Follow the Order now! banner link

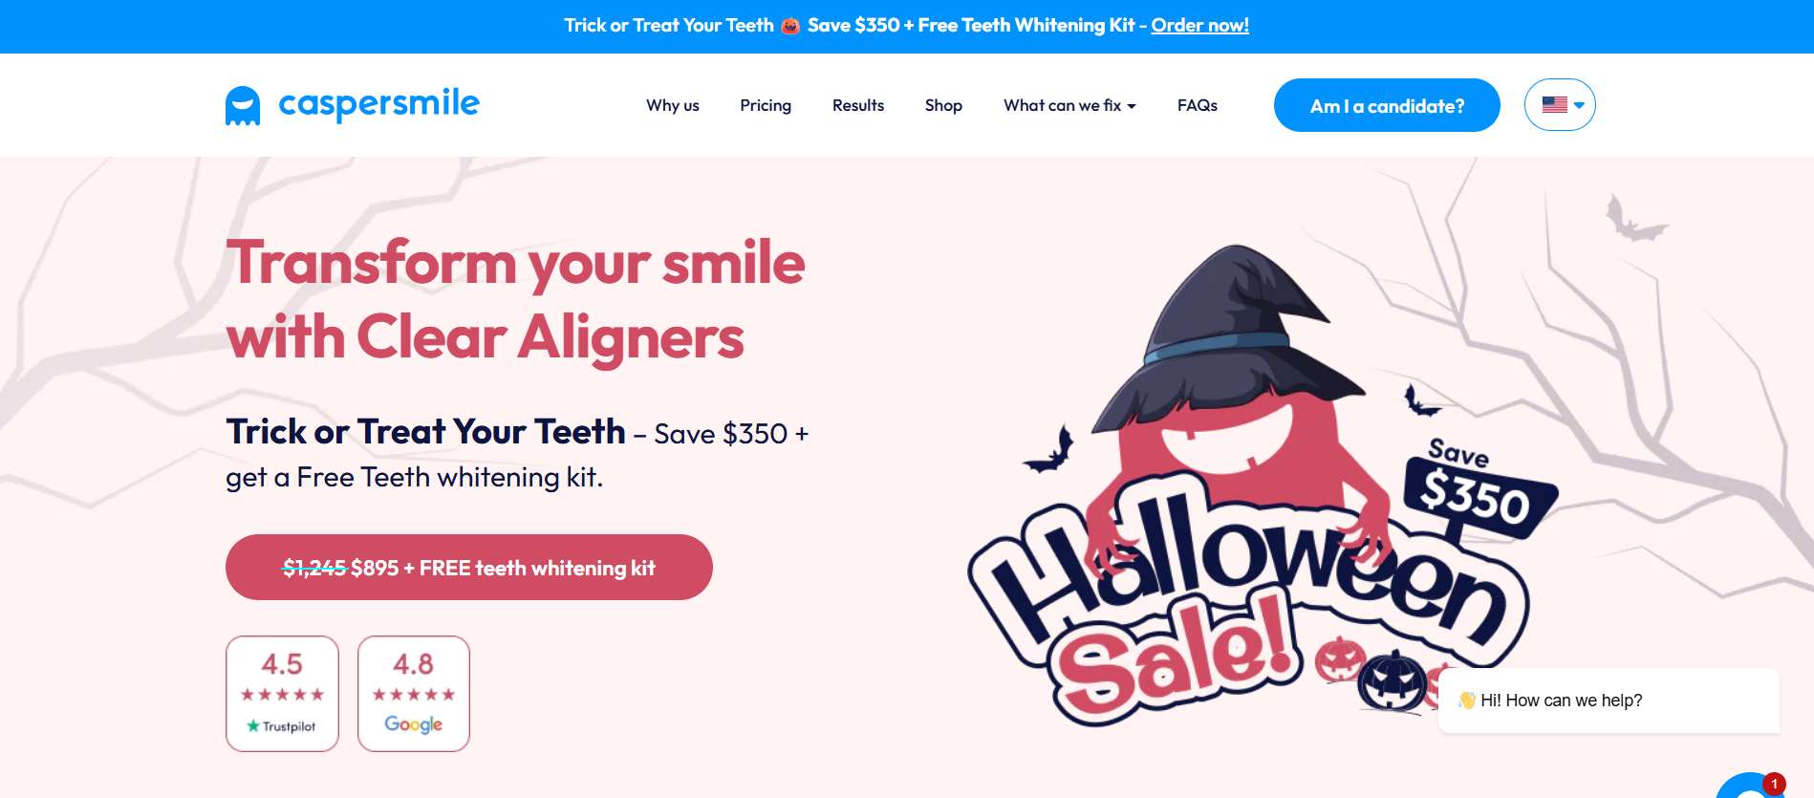pyautogui.click(x=1199, y=26)
